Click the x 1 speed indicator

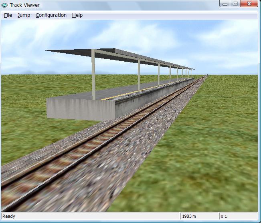pyautogui.click(x=224, y=217)
